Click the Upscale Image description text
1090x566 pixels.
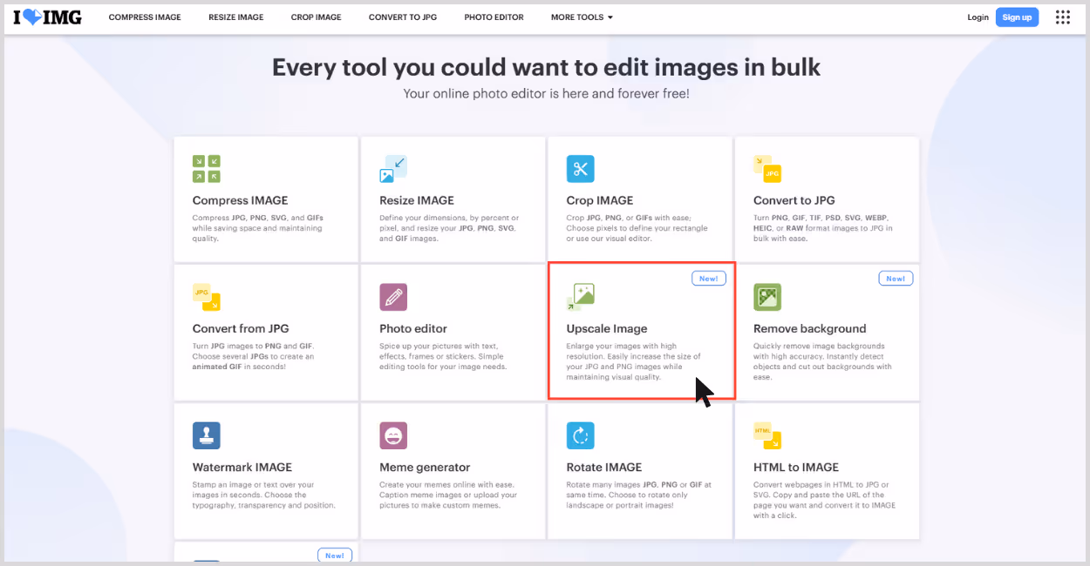[634, 361]
